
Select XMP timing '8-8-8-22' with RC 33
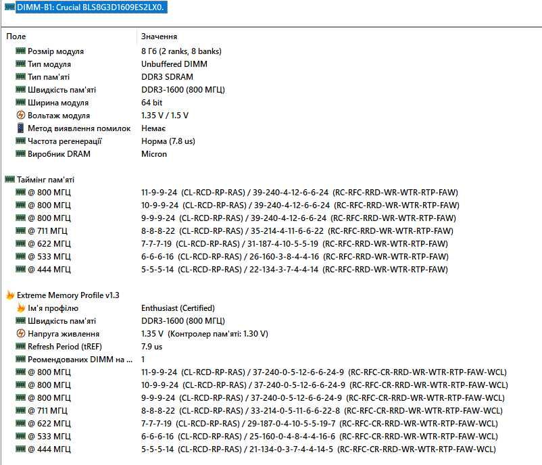pos(322,410)
